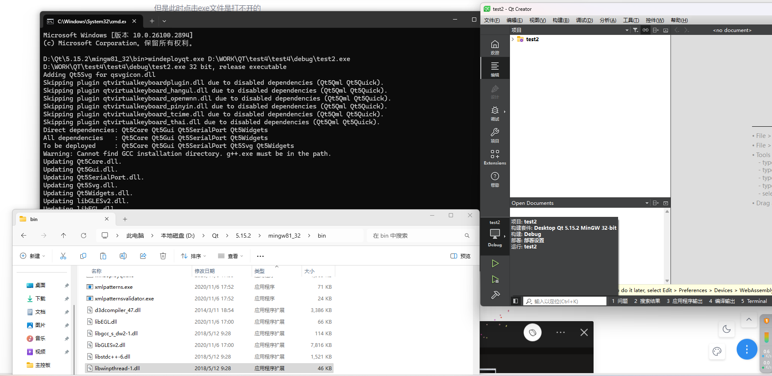Image resolution: width=772 pixels, height=376 pixels.
Task: Toggle the Preview (预览) pane in File Explorer
Action: 460,256
